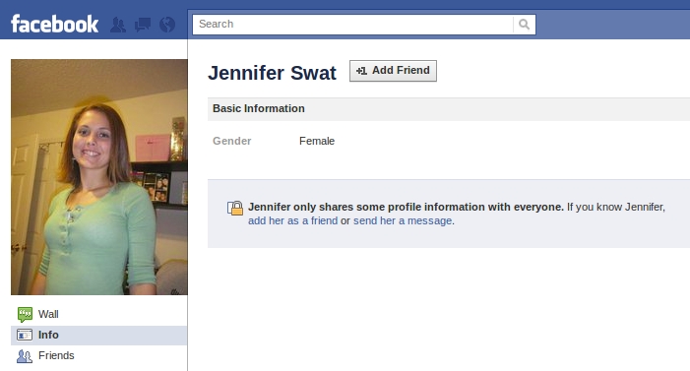Click the Wall speech bubble icon

tap(25, 314)
